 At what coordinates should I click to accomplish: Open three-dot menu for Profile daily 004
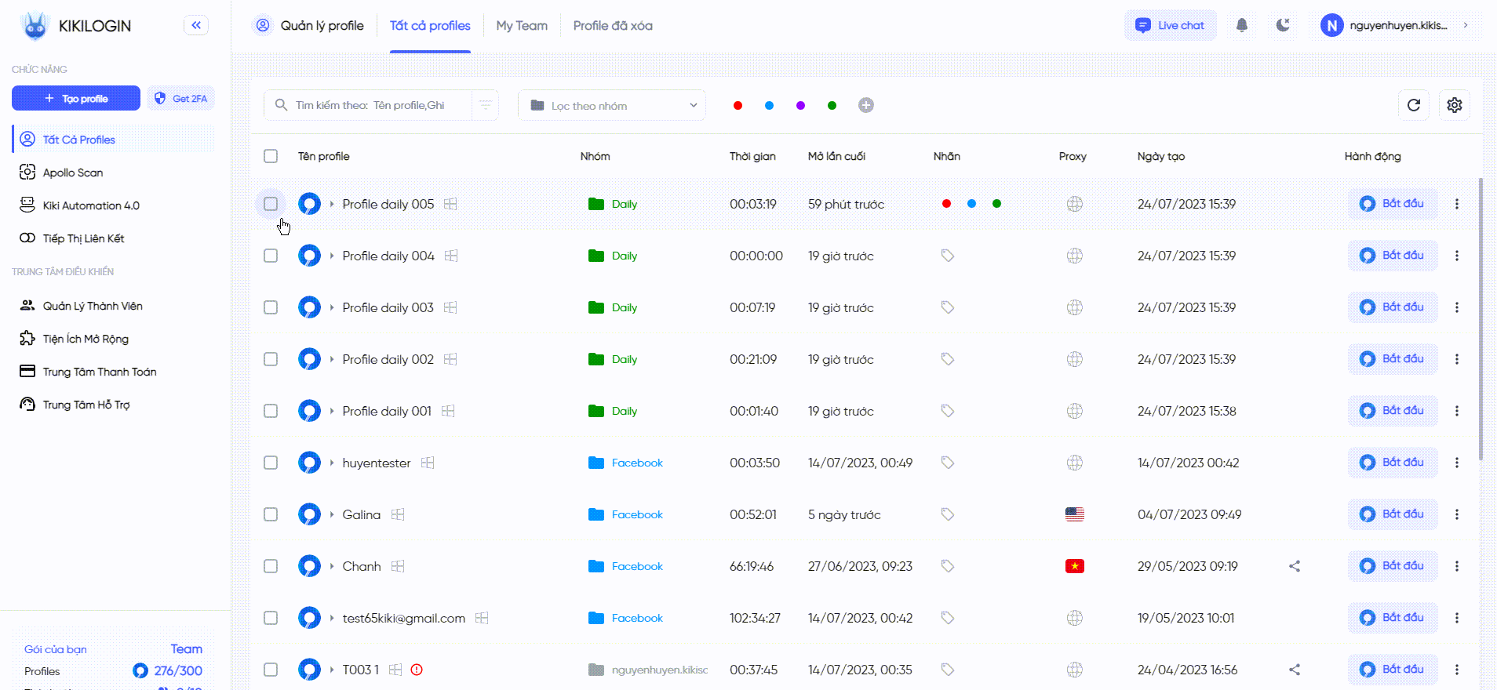pos(1456,256)
